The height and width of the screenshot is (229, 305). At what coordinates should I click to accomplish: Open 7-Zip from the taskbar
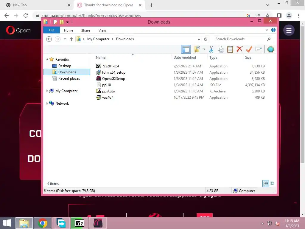coord(79,223)
